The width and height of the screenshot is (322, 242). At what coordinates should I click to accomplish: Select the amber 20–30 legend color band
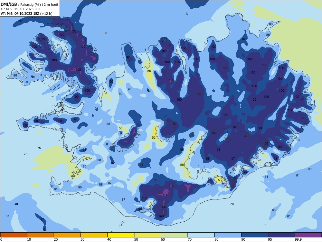(67, 235)
